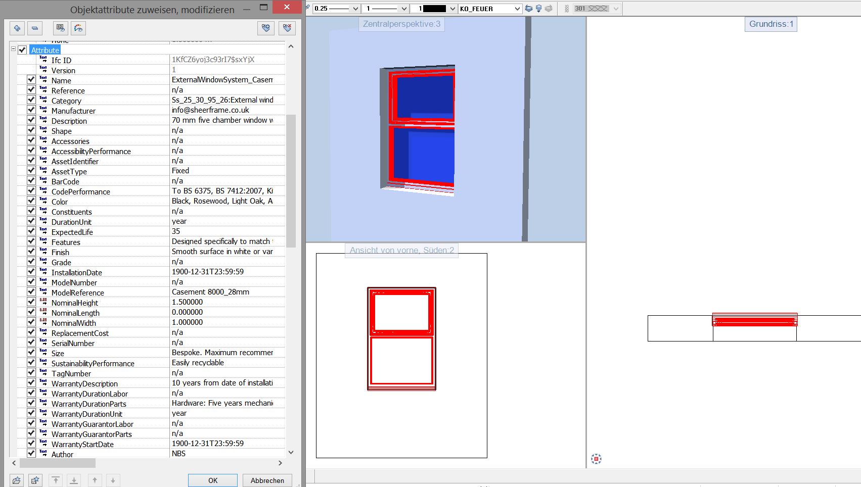Confirm the dialog with OK
The height and width of the screenshot is (487, 861).
(x=213, y=480)
